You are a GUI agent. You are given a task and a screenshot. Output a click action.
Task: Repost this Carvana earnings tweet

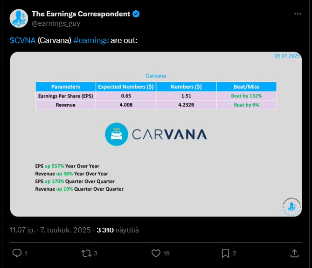[x=86, y=253]
